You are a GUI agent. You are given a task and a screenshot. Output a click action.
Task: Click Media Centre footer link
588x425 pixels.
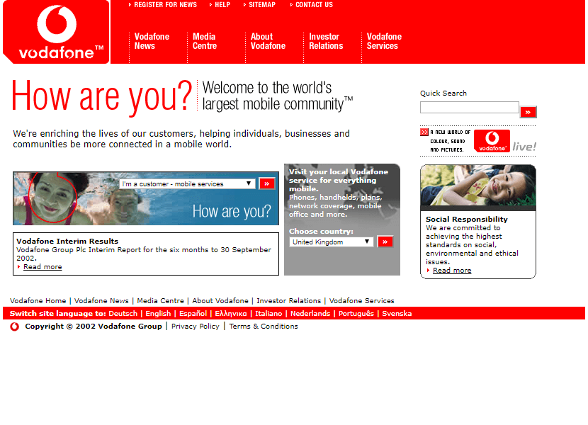(161, 301)
